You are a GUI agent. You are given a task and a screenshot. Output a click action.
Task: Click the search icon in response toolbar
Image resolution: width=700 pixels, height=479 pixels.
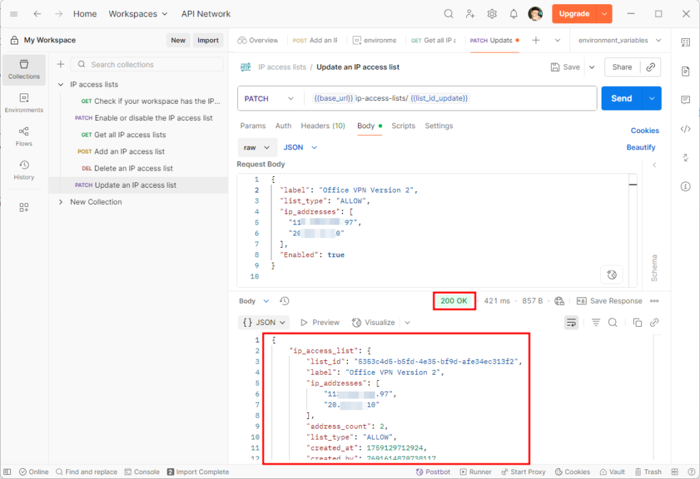point(613,323)
